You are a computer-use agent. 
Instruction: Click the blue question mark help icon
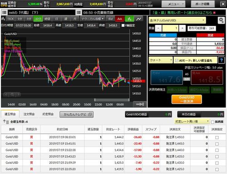[222, 60]
